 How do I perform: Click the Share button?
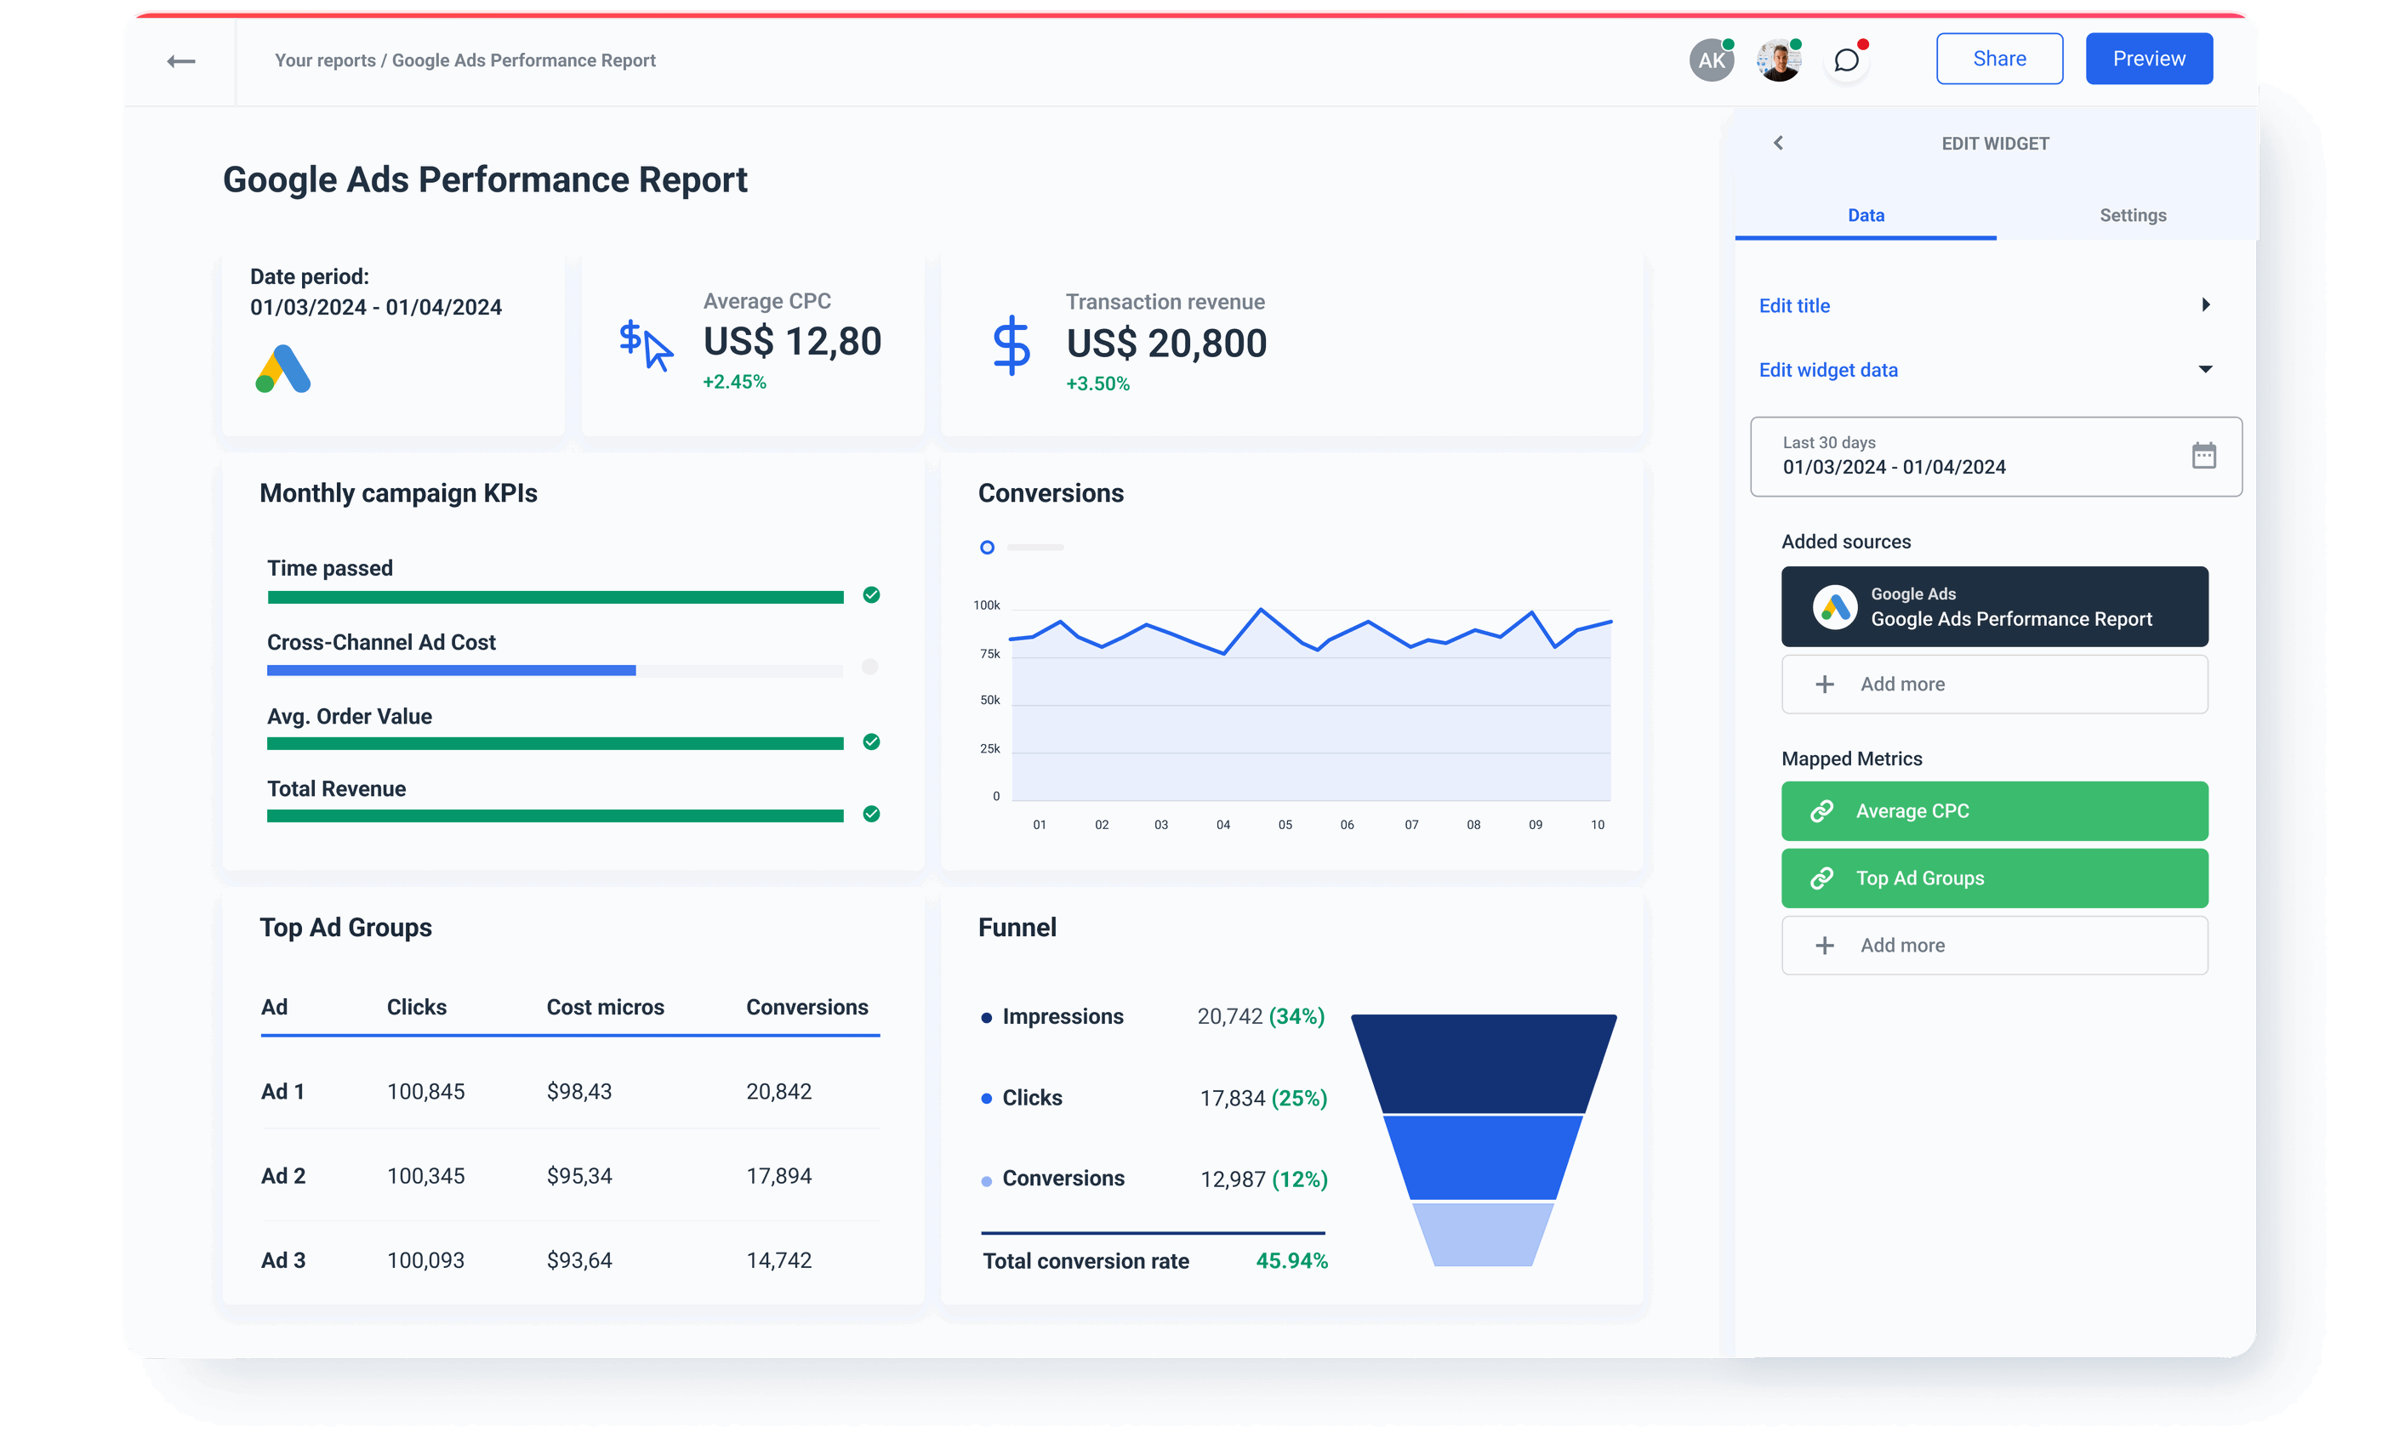pos(1998,58)
